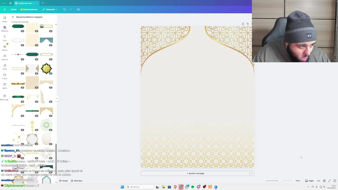Select the golden corner ornament element
Image resolution: width=338 pixels, height=190 pixels.
18,111
